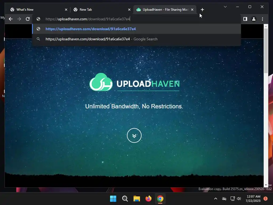Click the Chrome taskbar icon

[160, 199]
